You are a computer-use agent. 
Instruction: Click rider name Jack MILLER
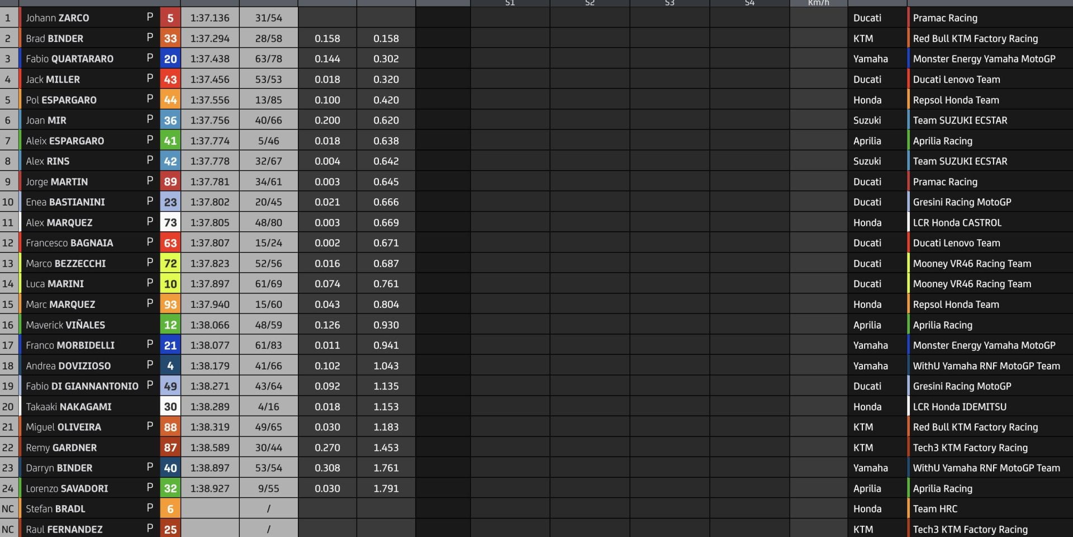(53, 79)
